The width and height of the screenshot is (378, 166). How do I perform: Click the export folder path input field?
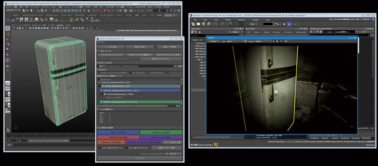pyautogui.click(x=141, y=66)
